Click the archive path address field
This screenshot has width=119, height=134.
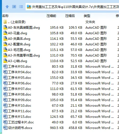point(72,7)
